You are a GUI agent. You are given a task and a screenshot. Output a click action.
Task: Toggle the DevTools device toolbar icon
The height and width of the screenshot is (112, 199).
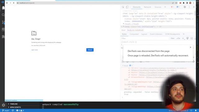click(x=127, y=7)
